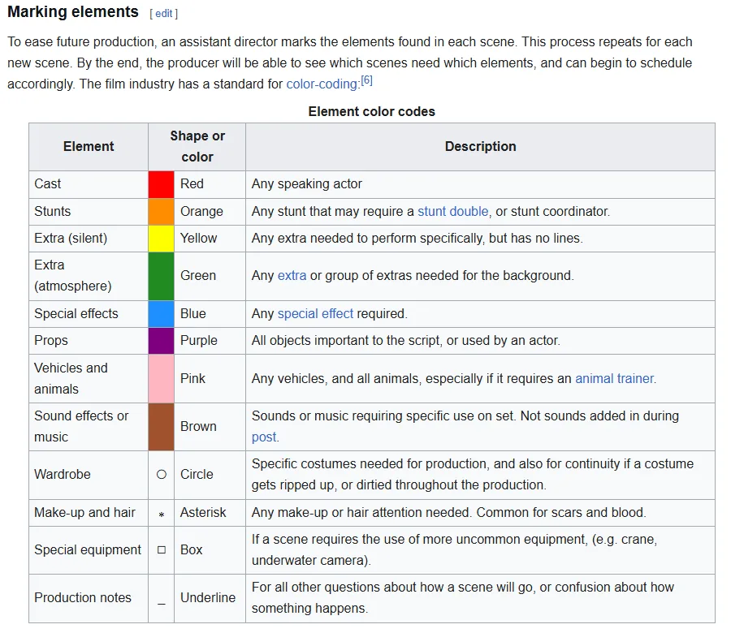Follow the animal trainer link
Screen dimensions: 731x633
click(615, 379)
